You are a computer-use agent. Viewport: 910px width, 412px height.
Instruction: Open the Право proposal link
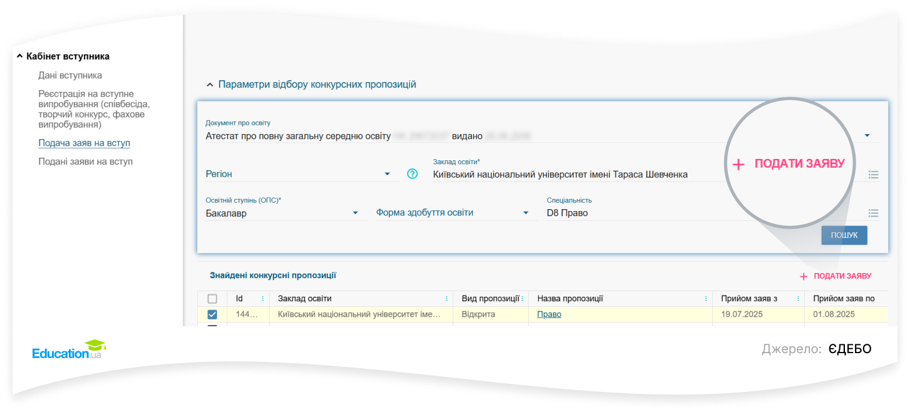pos(549,314)
